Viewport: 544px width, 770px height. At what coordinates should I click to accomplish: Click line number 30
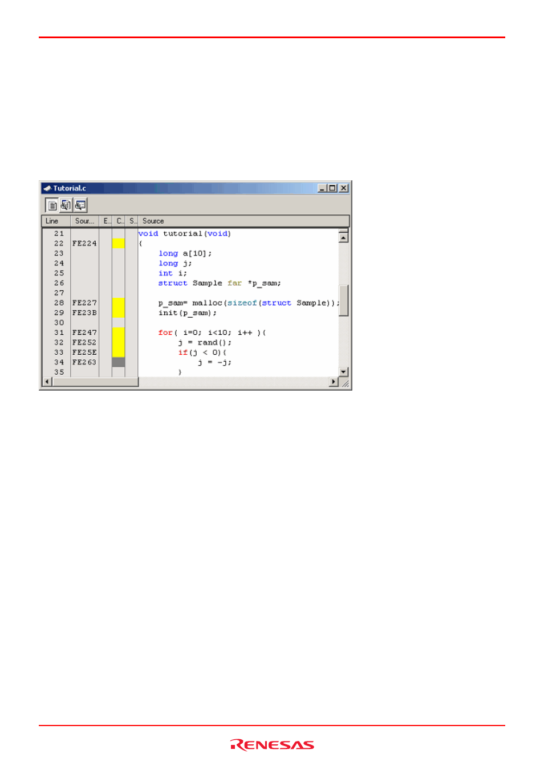click(59, 323)
